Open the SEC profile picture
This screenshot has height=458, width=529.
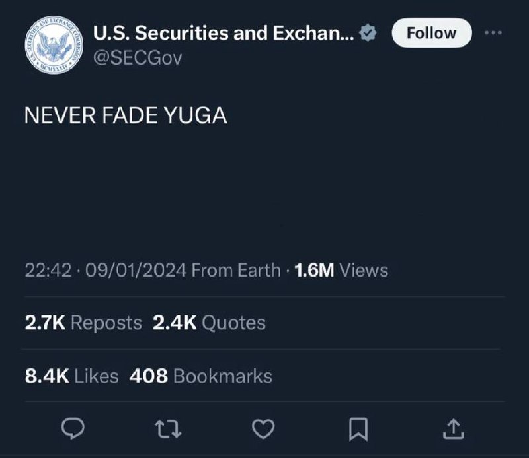[54, 45]
